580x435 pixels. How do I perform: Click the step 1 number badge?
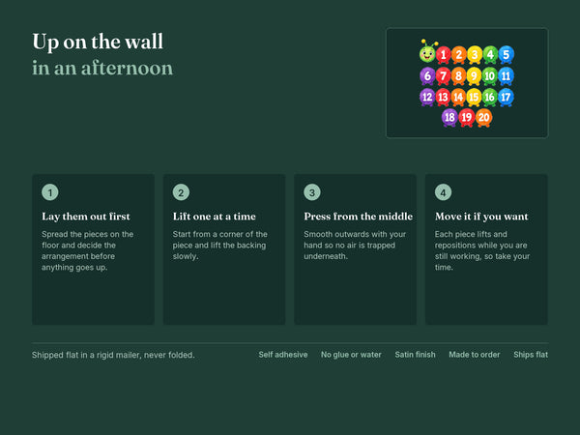click(50, 192)
